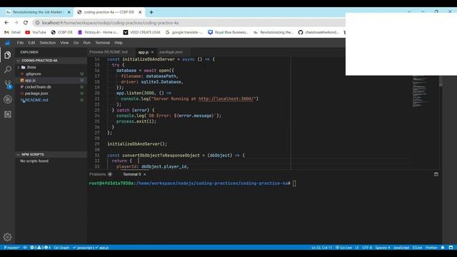457x257 pixels.
Task: Click ESLint in status bar
Action: pyautogui.click(x=417, y=248)
